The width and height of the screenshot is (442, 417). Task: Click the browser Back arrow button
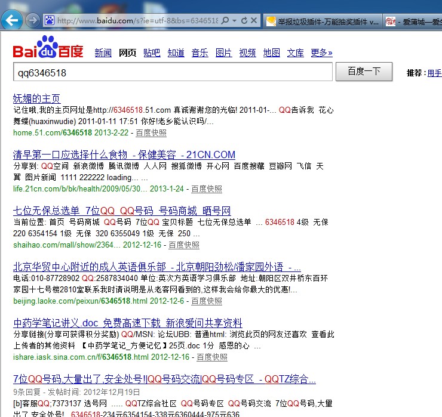[11, 20]
